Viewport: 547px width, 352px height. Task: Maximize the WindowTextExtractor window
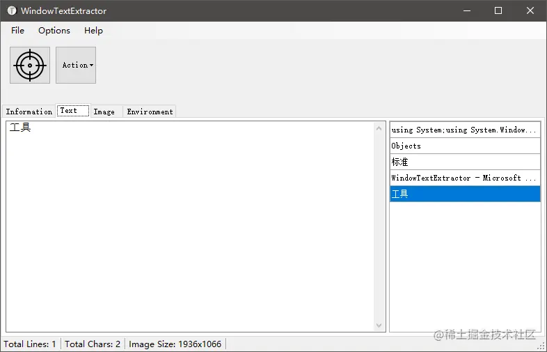(498, 10)
